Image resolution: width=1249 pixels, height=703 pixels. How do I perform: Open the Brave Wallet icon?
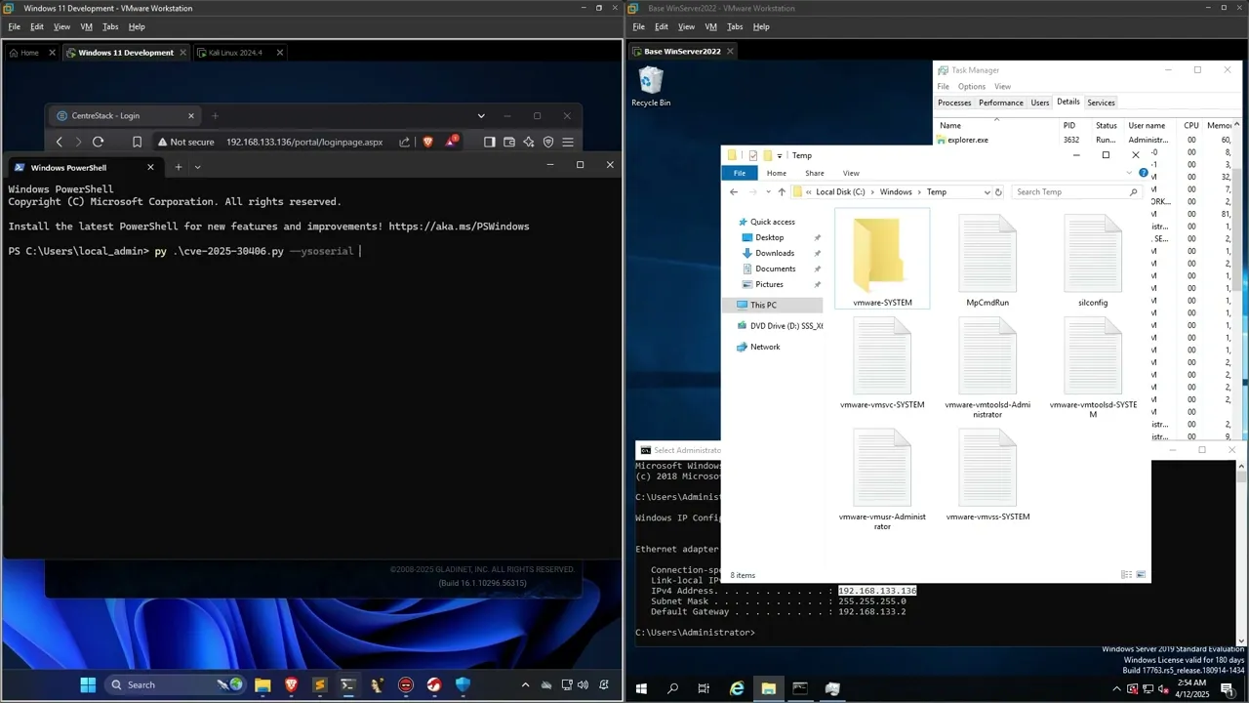tap(508, 142)
